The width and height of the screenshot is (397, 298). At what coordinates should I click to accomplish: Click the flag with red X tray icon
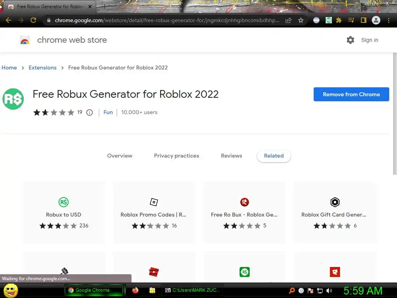click(x=311, y=291)
